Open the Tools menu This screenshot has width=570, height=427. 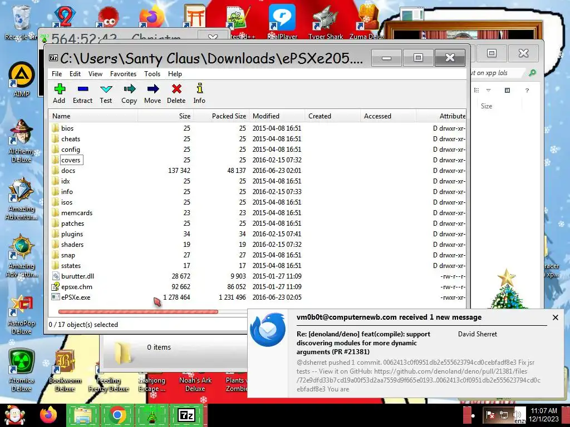click(152, 74)
